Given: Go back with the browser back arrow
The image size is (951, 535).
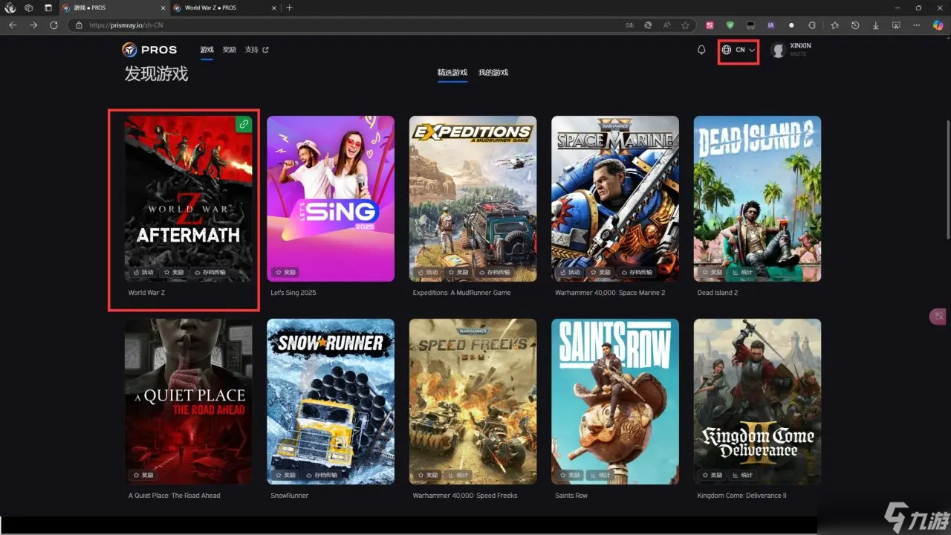Looking at the screenshot, I should point(13,25).
